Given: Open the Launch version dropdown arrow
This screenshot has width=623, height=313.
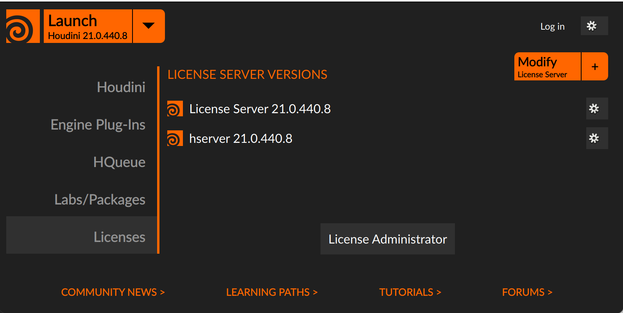Looking at the screenshot, I should tap(149, 26).
